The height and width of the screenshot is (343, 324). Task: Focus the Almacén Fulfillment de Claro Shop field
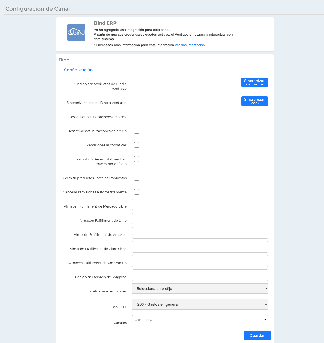[x=200, y=247]
